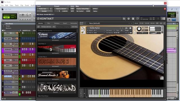Image resolution: width=180 pixels, height=101 pixels.
Task: Open the Factory Default Map dropdown
Action: click(x=83, y=9)
